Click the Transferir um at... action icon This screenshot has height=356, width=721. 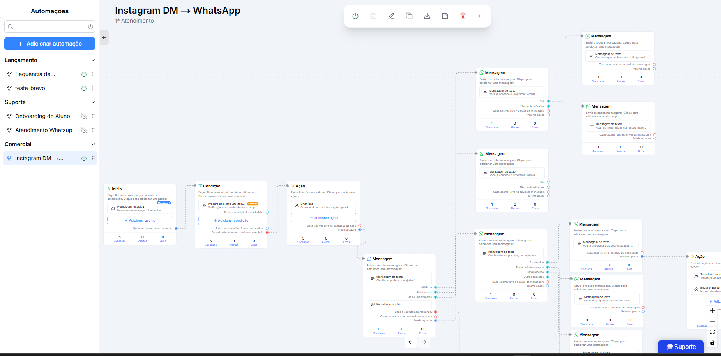tap(696, 276)
